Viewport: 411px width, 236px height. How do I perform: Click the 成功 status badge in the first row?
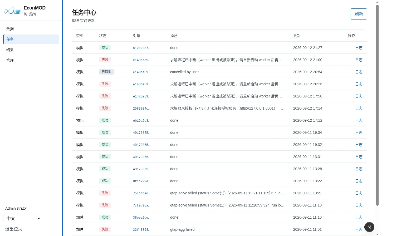point(105,48)
